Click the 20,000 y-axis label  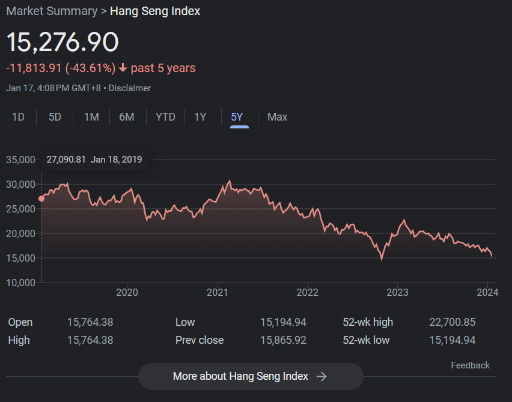(20, 233)
